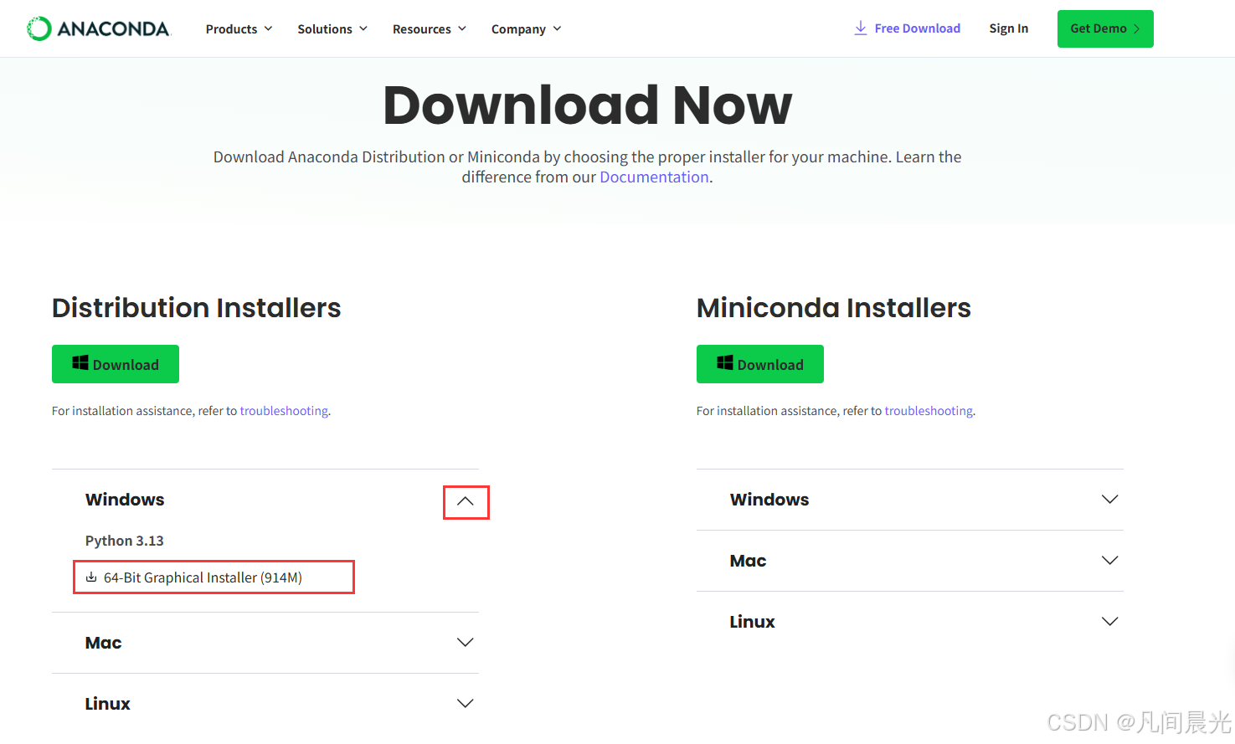Expand the Miniconda Windows section chevron

(1110, 500)
